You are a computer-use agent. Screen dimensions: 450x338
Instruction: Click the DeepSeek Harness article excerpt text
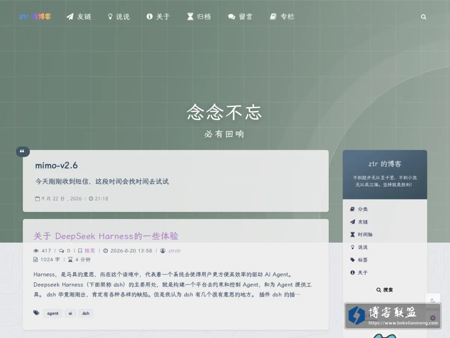coord(172,285)
